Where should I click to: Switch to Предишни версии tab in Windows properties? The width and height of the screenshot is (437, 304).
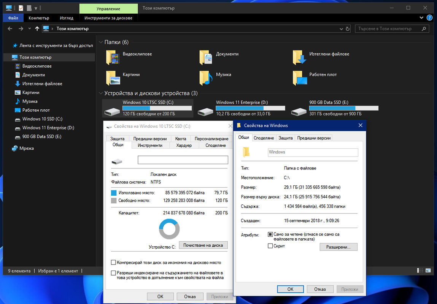314,138
